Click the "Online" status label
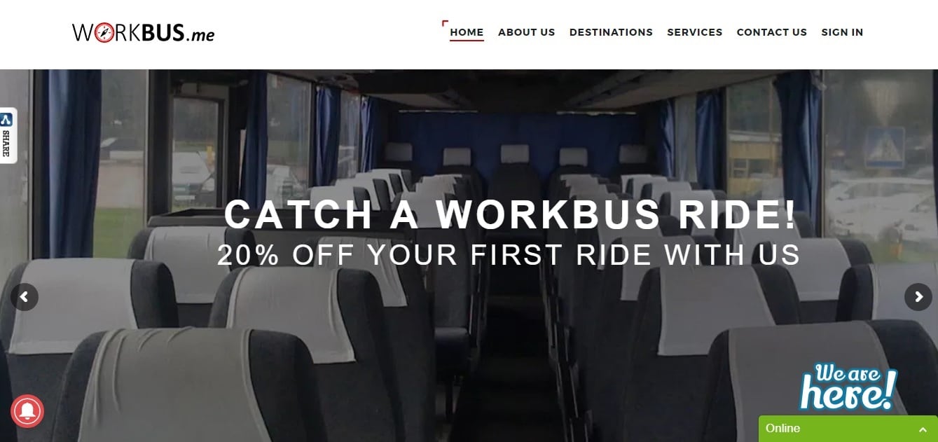The width and height of the screenshot is (938, 442). (782, 428)
